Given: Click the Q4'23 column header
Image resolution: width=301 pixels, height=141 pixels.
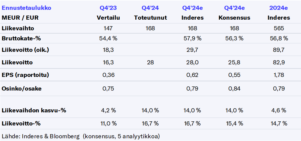Looking at the screenshot, I should (x=108, y=8).
